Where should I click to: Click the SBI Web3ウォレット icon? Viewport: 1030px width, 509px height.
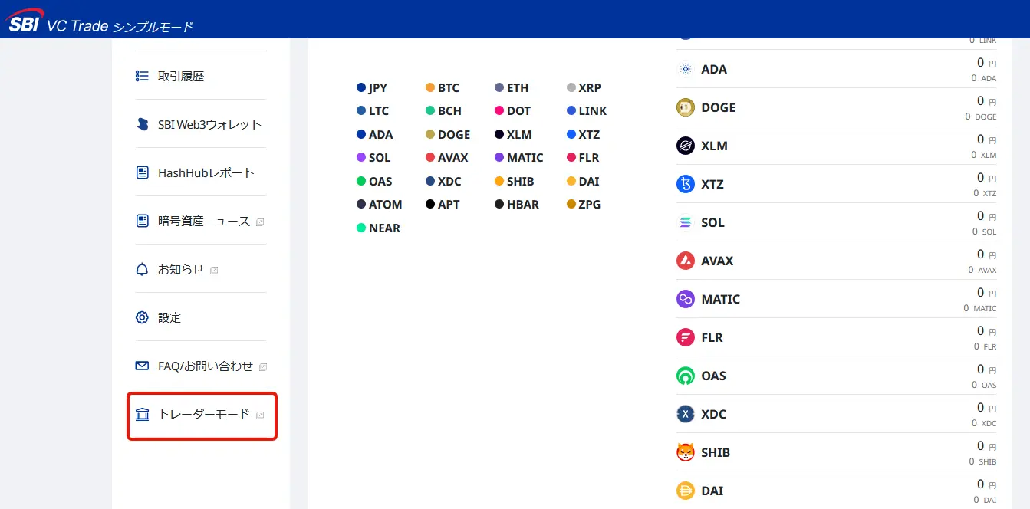[x=142, y=124]
